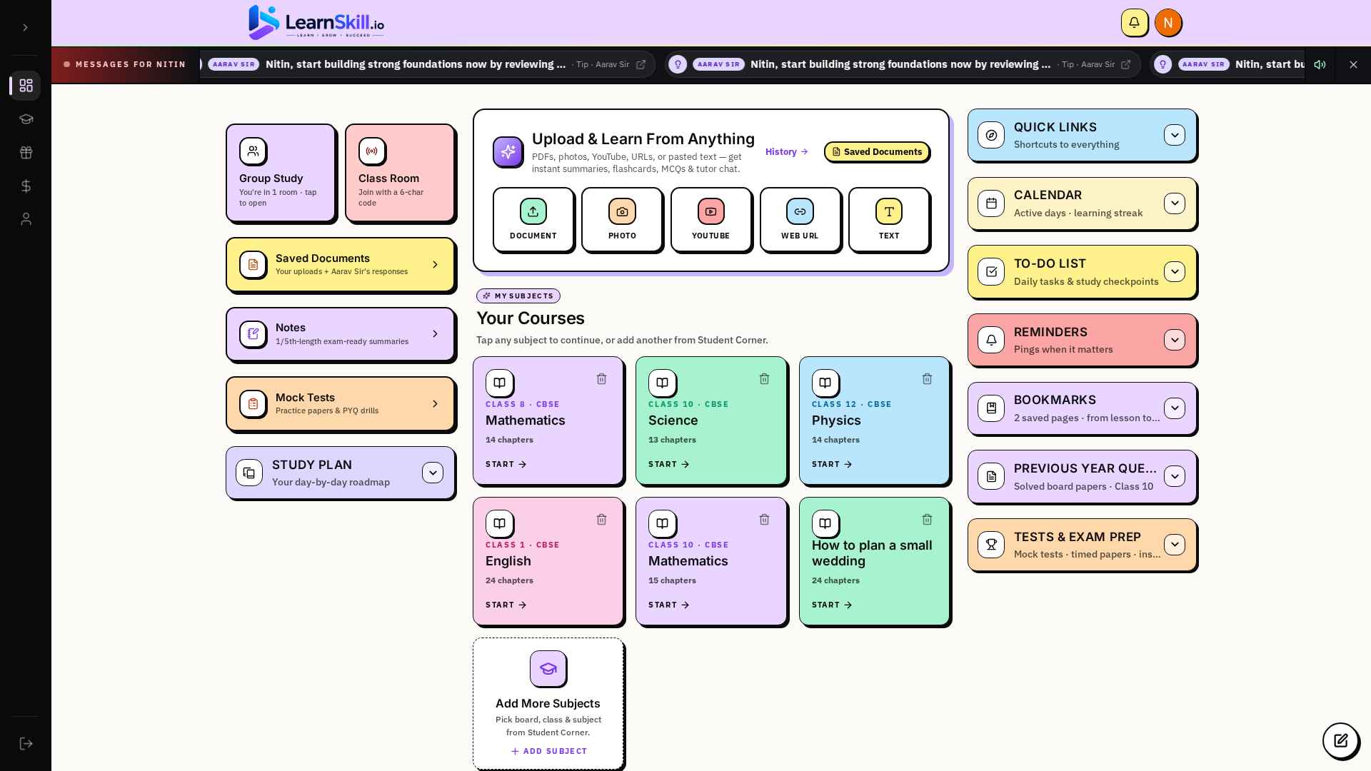Upload a YouTube video source
The width and height of the screenshot is (1371, 771).
(710, 220)
